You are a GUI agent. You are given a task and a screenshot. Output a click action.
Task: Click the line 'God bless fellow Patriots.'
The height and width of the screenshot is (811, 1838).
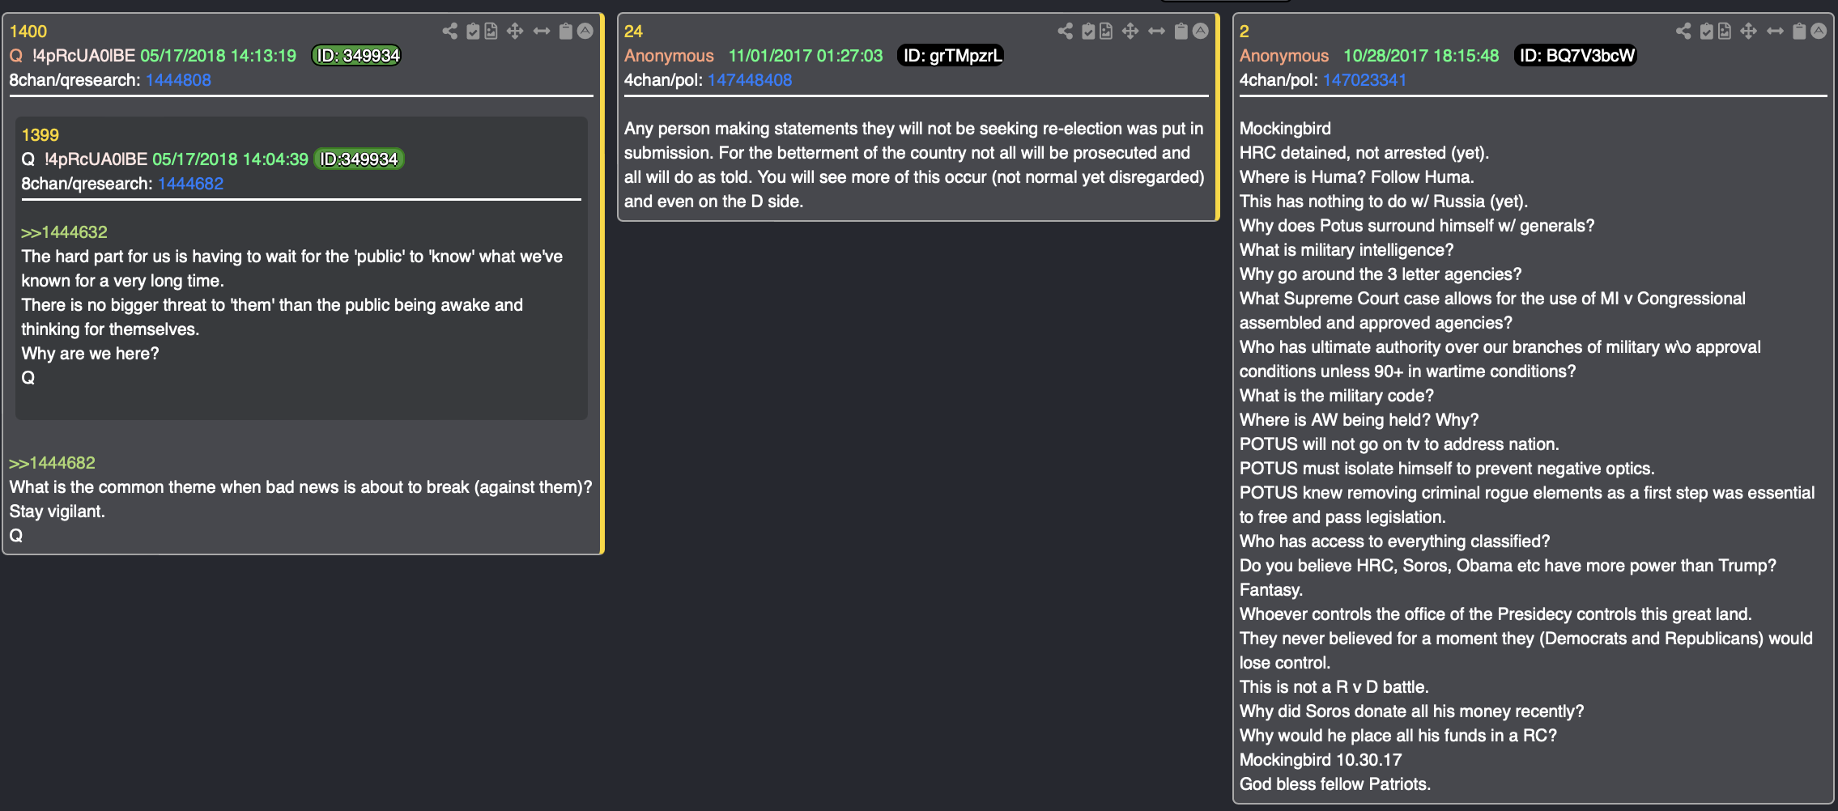(1335, 784)
